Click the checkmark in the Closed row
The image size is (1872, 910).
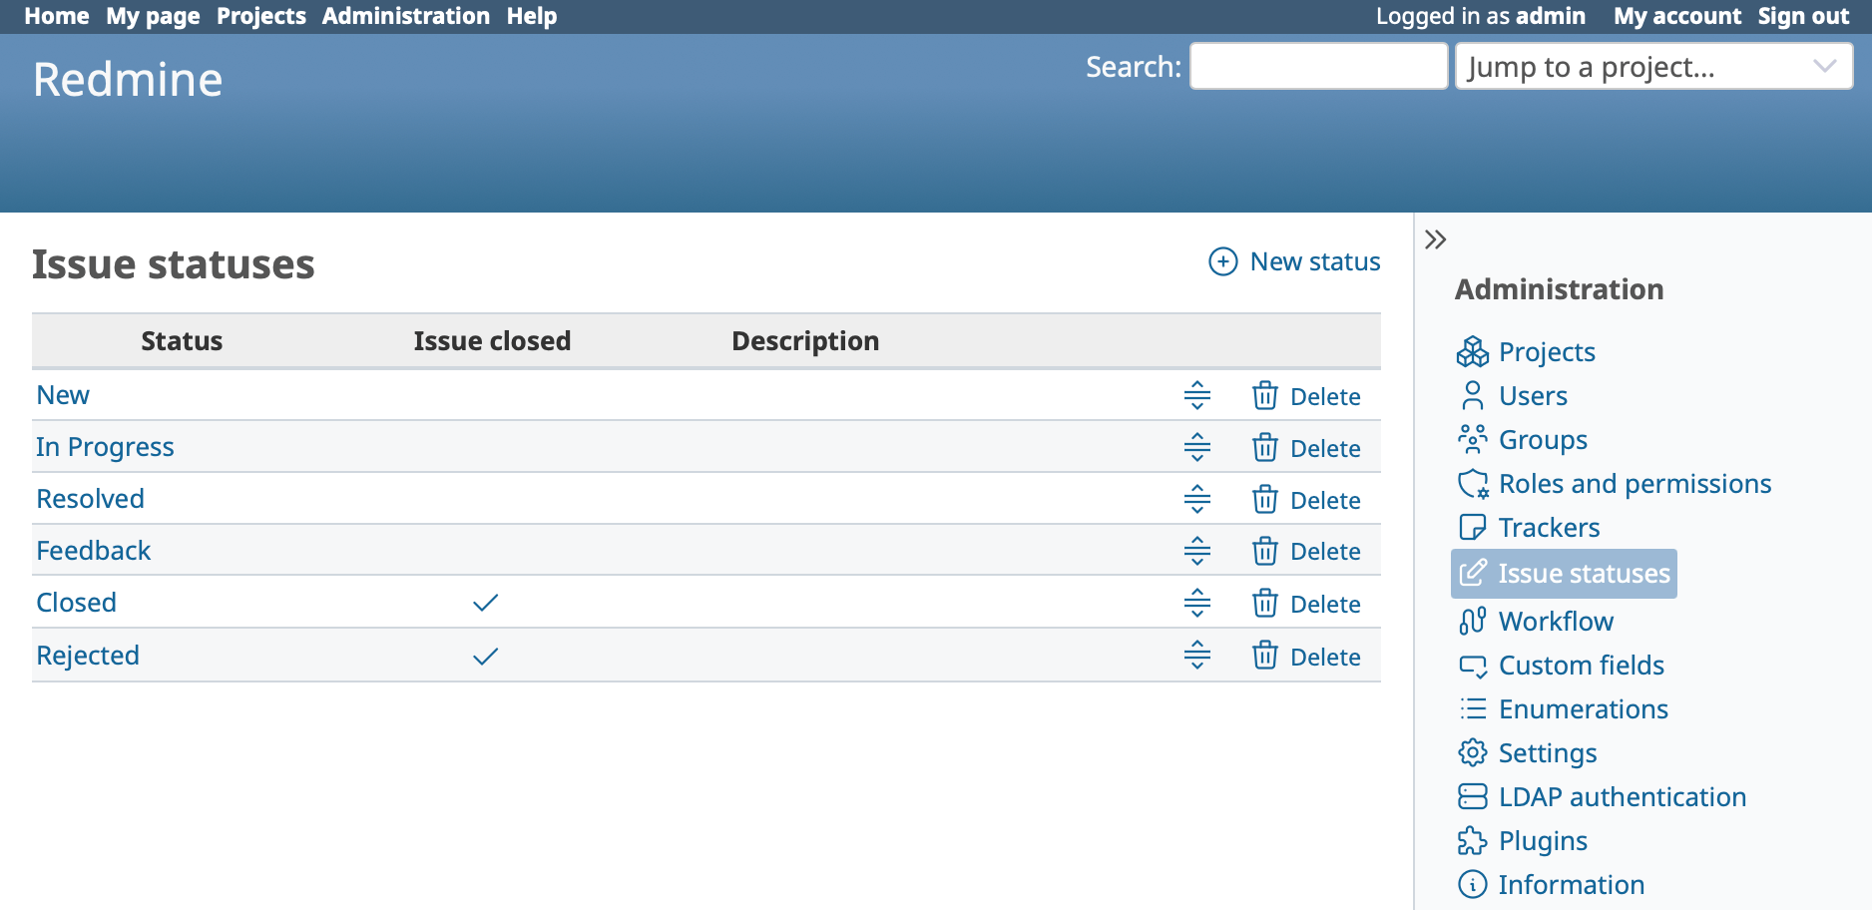click(485, 603)
